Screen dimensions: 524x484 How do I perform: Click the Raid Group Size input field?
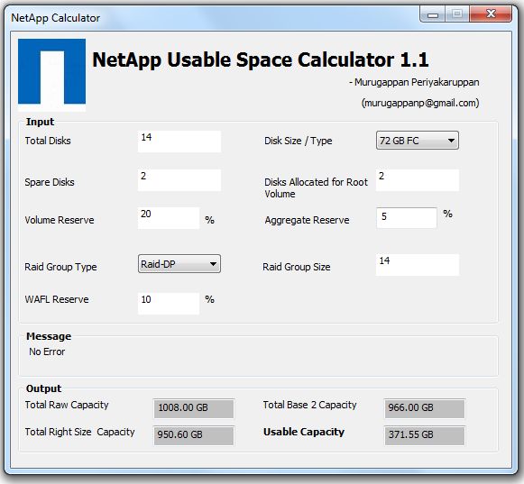(x=418, y=265)
